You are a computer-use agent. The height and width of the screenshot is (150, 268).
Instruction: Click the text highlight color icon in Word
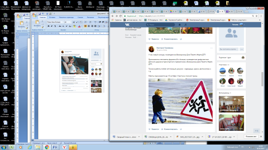75,26
